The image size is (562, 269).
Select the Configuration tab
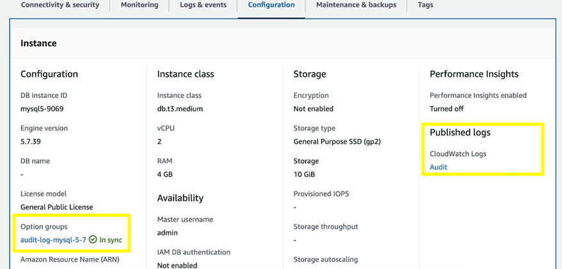(x=271, y=5)
